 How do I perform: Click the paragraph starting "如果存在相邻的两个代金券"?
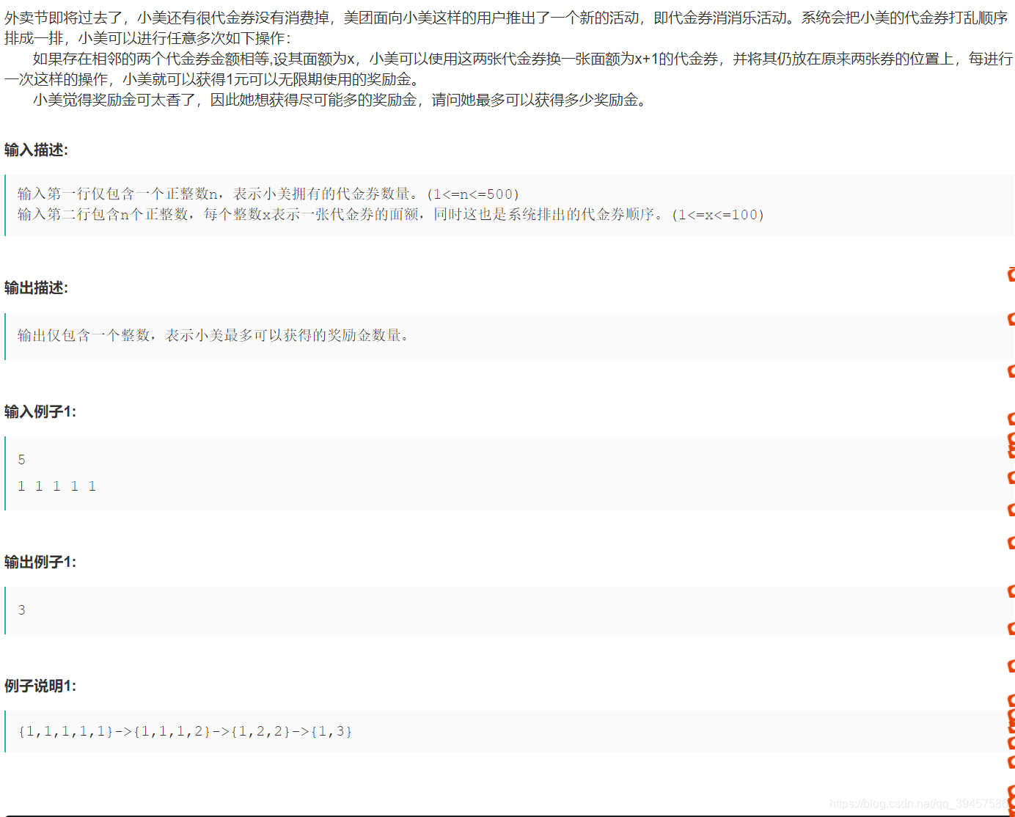(508, 69)
